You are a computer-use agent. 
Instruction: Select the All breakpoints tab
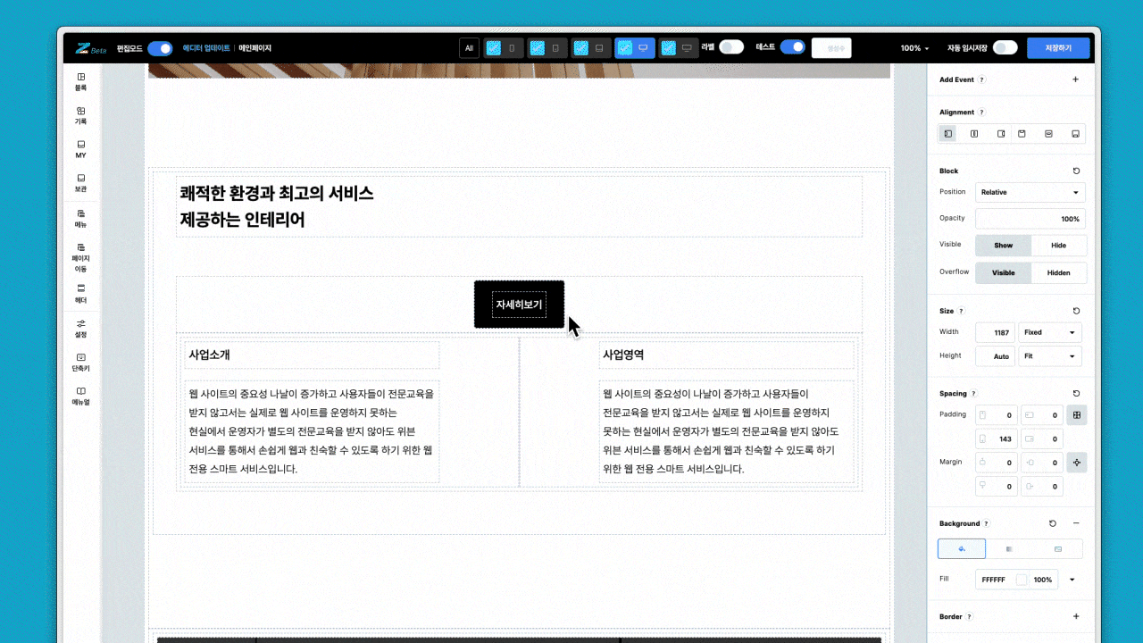(469, 48)
